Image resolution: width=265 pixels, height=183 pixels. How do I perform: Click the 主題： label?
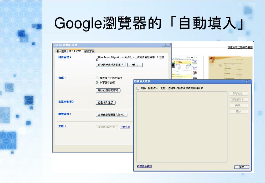(62, 126)
